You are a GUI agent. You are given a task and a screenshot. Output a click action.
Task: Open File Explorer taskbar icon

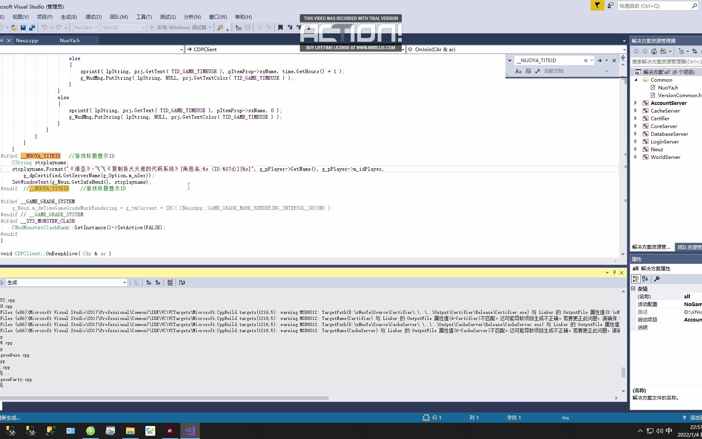coord(130,431)
